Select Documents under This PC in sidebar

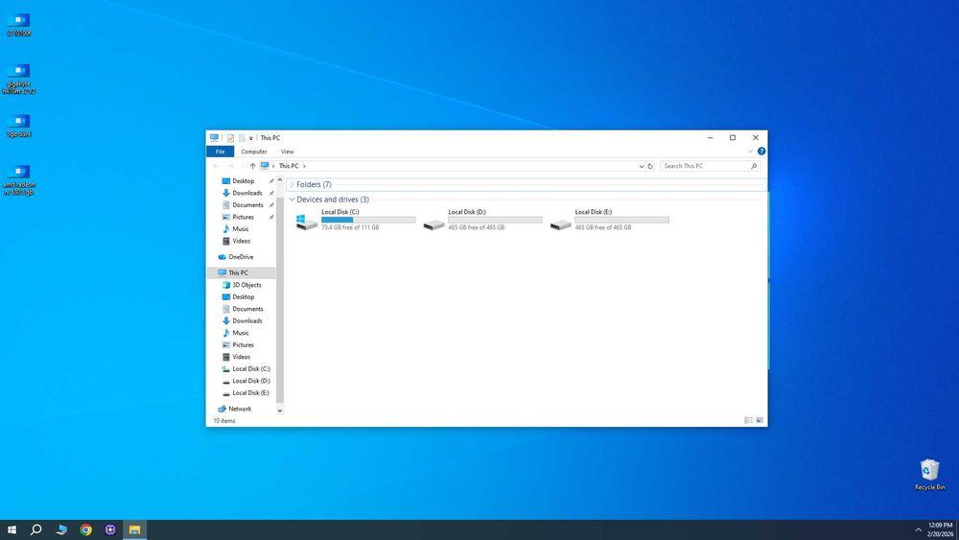pos(247,309)
